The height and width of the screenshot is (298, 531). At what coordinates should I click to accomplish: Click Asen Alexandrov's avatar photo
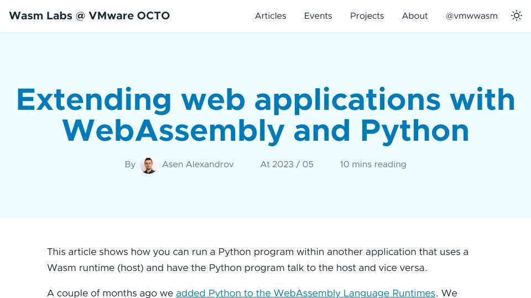(148, 165)
